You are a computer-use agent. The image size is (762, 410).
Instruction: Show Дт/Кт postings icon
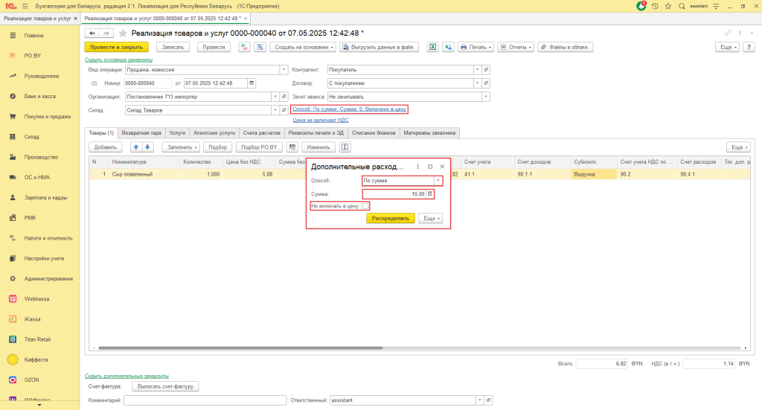(244, 47)
